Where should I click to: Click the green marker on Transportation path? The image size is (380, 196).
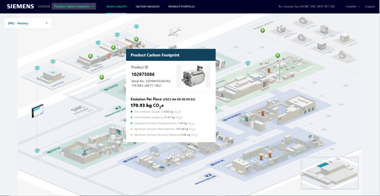(x=102, y=77)
